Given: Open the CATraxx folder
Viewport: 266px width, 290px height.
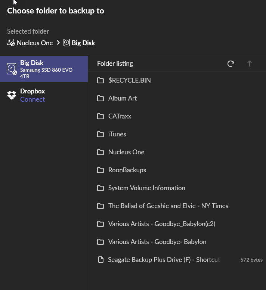Looking at the screenshot, I should point(120,116).
